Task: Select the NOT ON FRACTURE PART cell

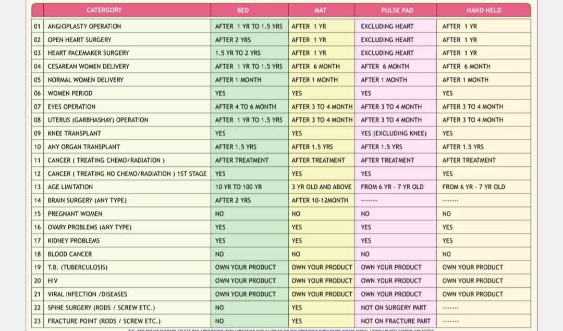Action: [x=396, y=321]
